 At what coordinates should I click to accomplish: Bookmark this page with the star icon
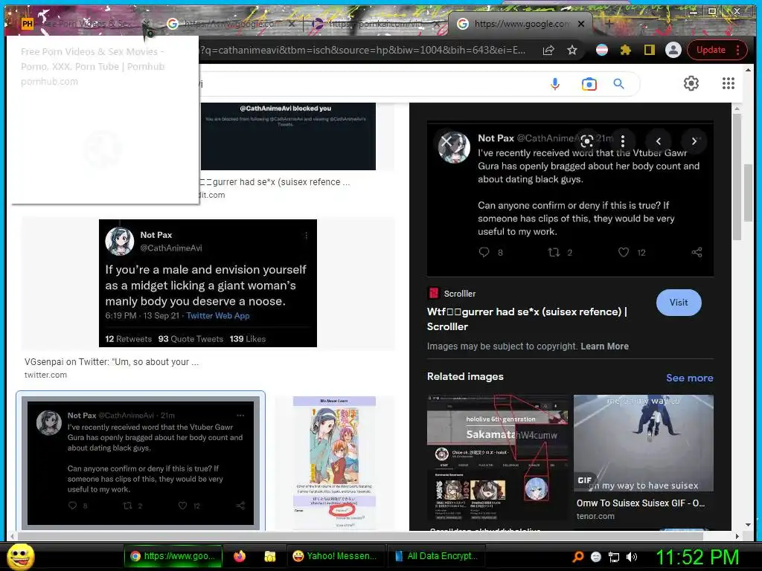[x=572, y=50]
